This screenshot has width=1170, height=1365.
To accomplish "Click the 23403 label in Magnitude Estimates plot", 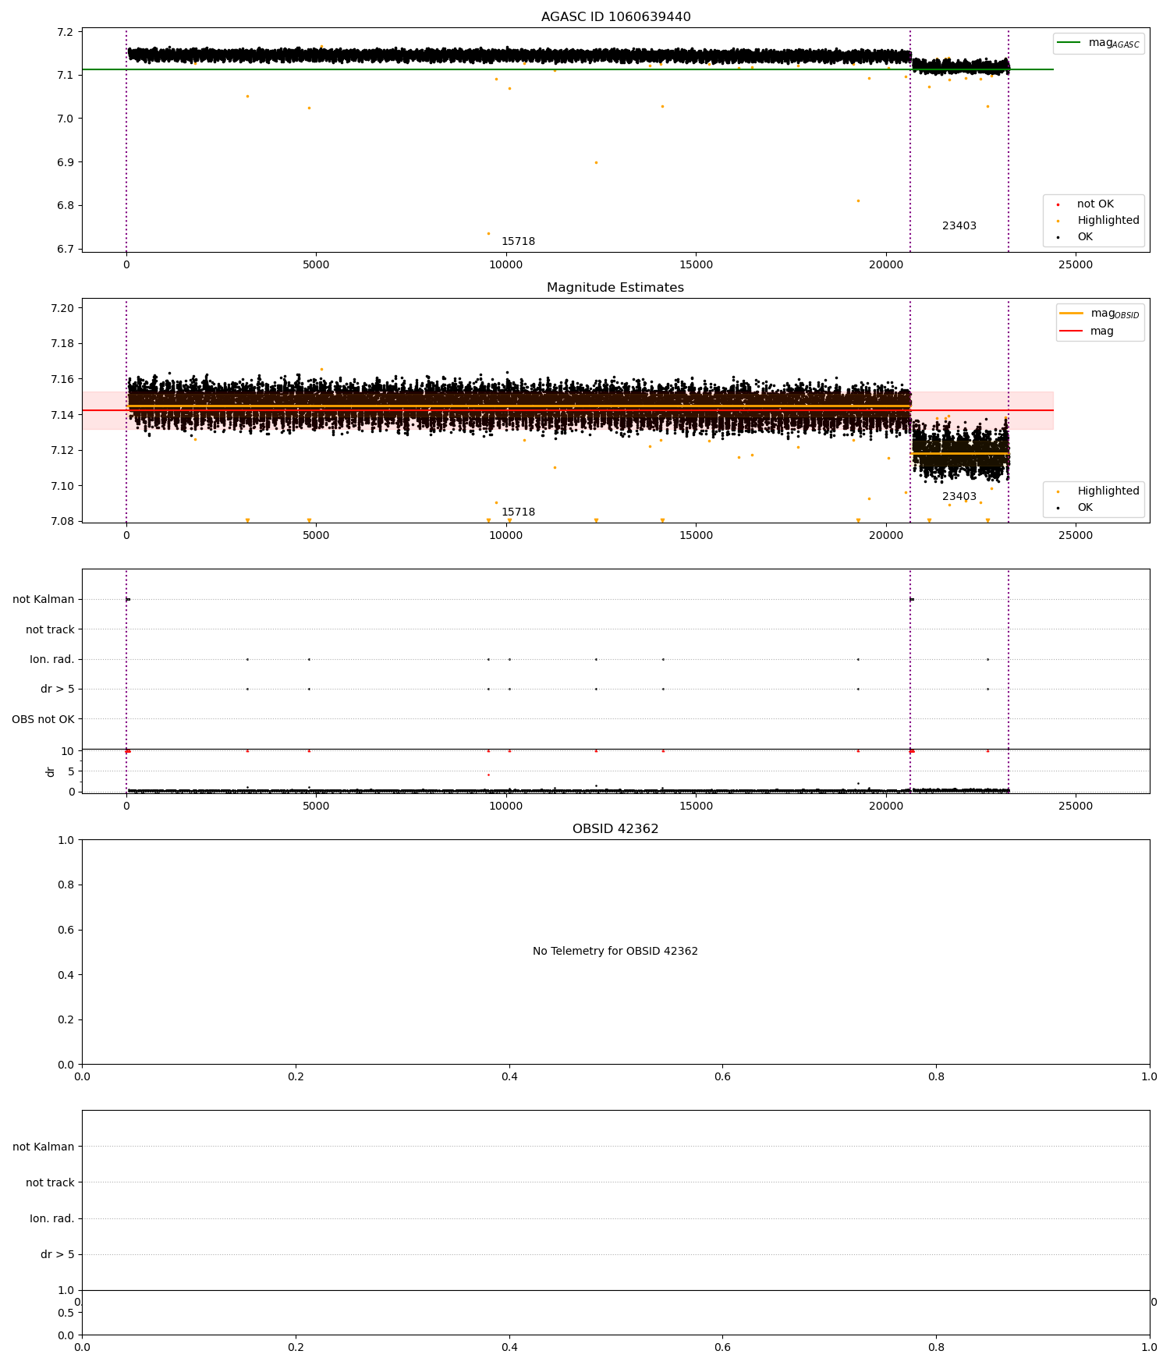I will [959, 497].
